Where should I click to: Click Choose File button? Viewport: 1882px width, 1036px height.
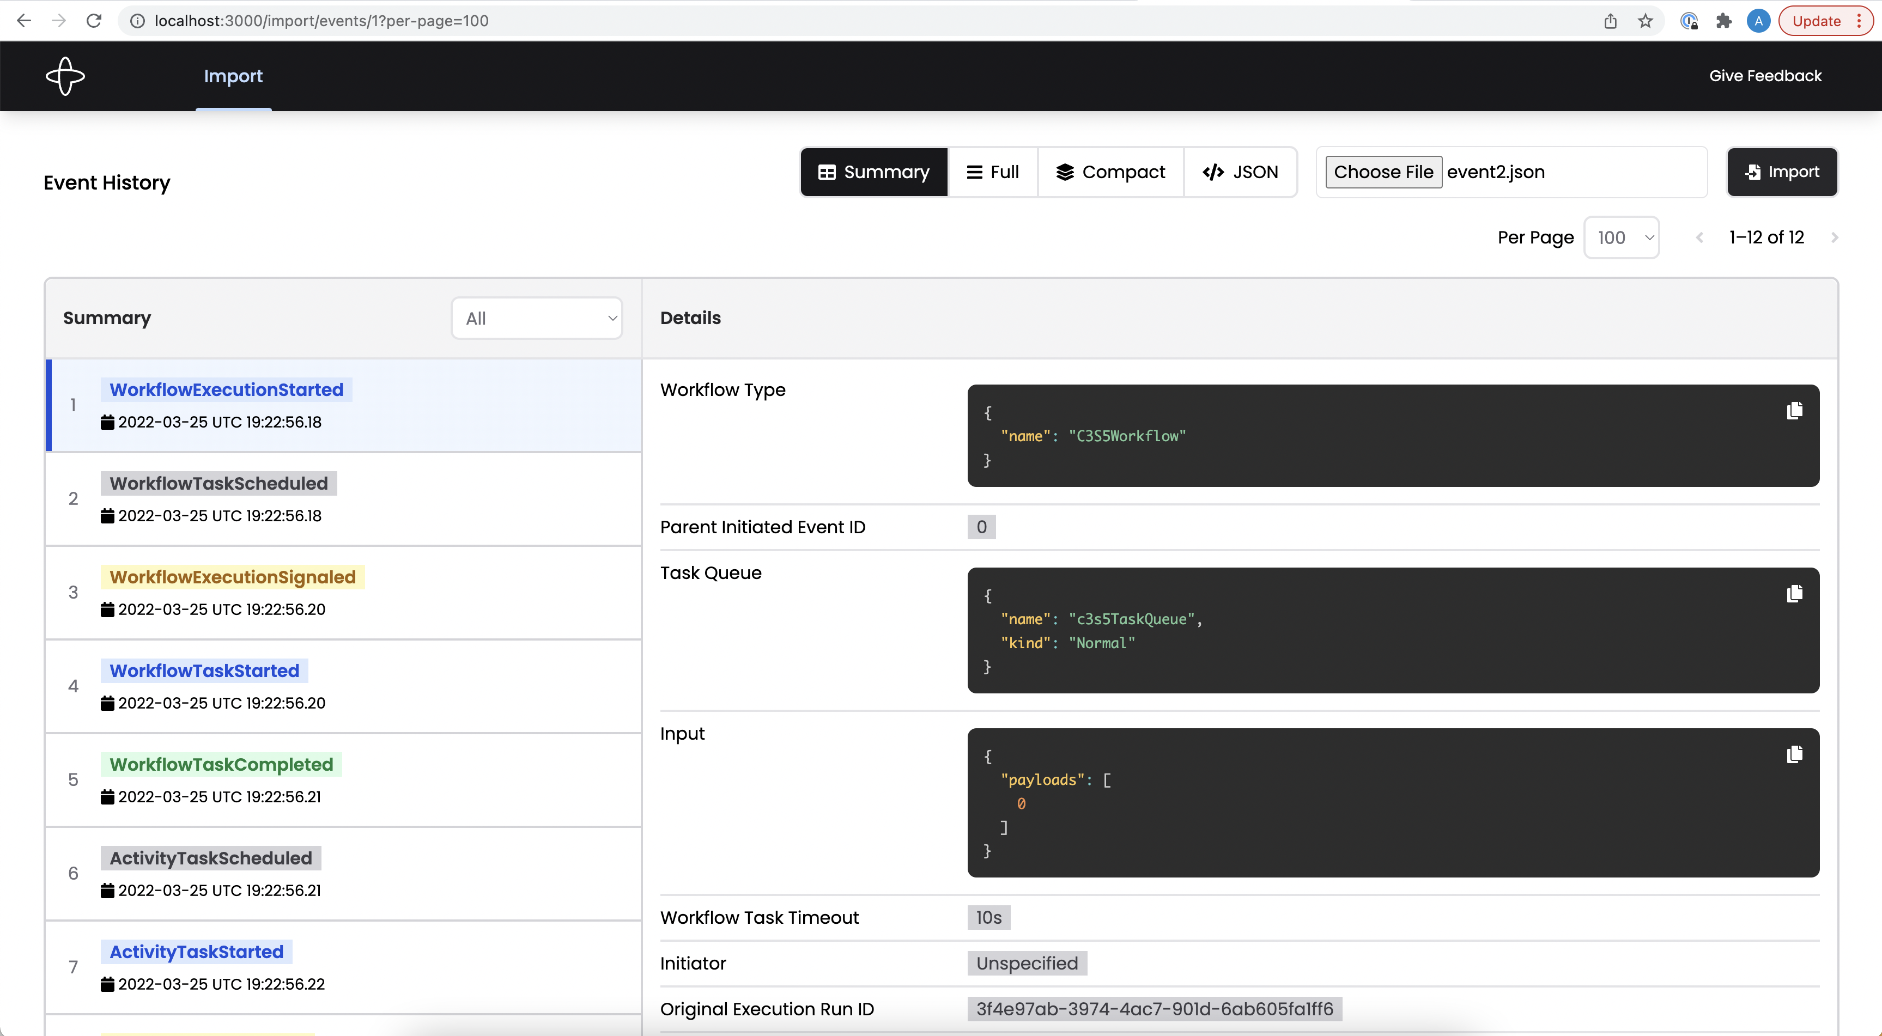click(1384, 172)
